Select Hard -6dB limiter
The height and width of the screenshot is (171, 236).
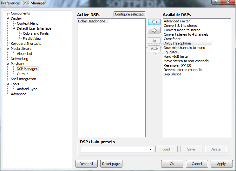tap(176, 56)
